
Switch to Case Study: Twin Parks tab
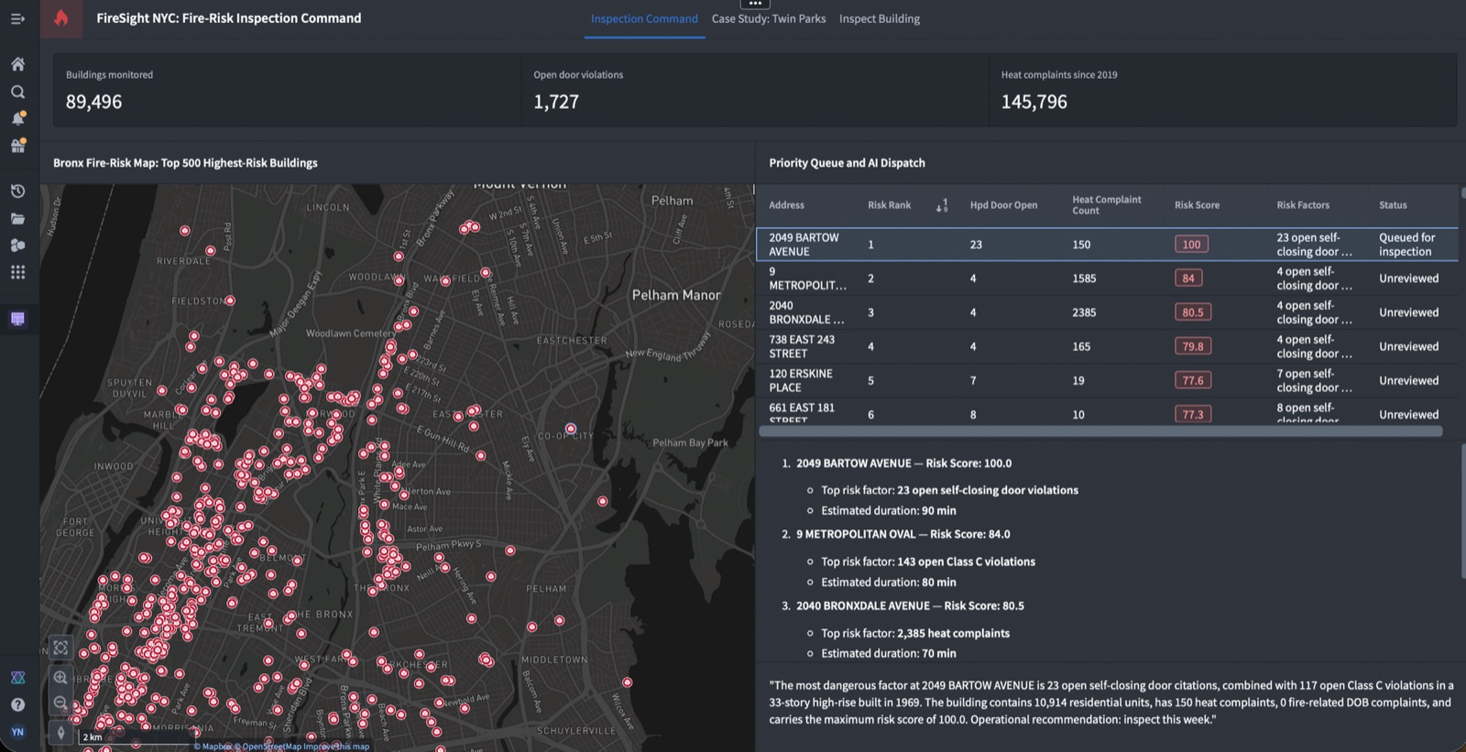pyautogui.click(x=769, y=18)
